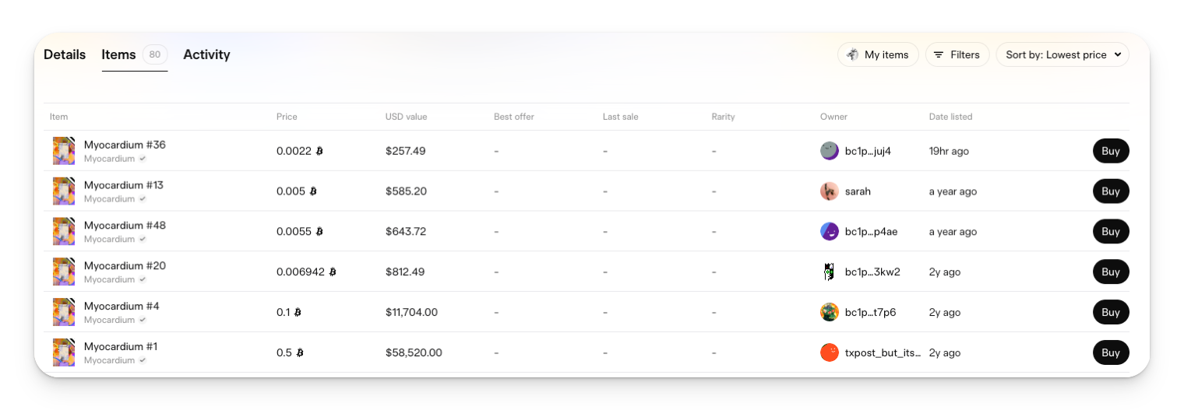Click the purple bc1p...p4ae owner avatar
Screen dimensions: 1184x410
point(830,232)
